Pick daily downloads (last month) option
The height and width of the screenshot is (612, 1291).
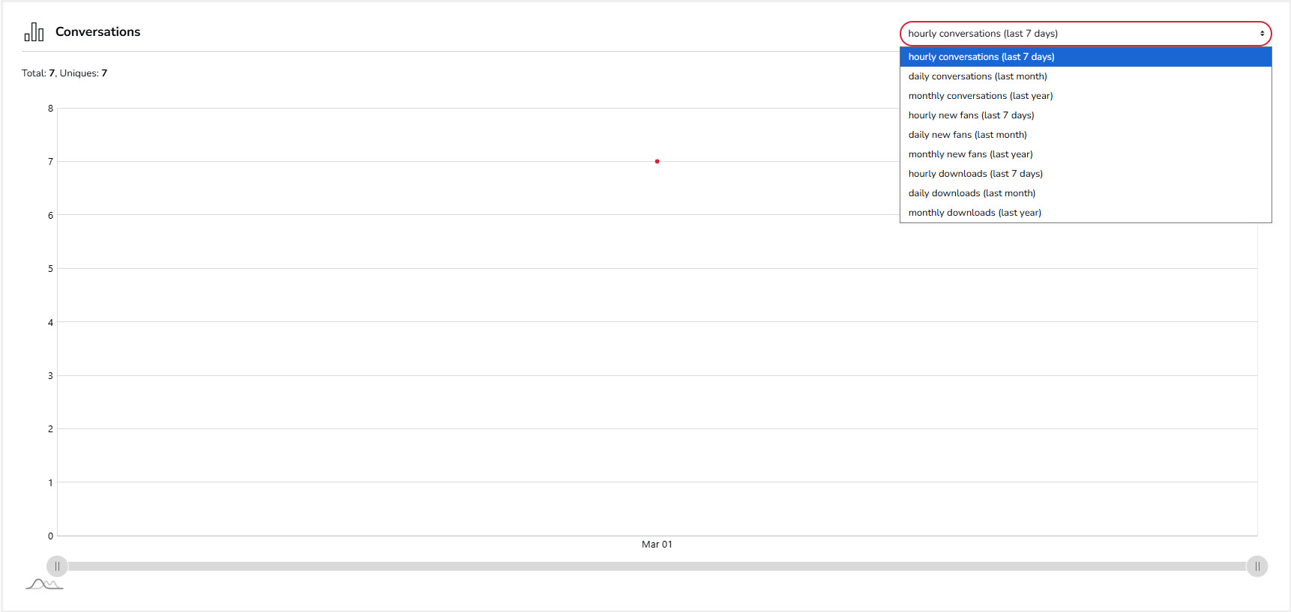coord(972,193)
